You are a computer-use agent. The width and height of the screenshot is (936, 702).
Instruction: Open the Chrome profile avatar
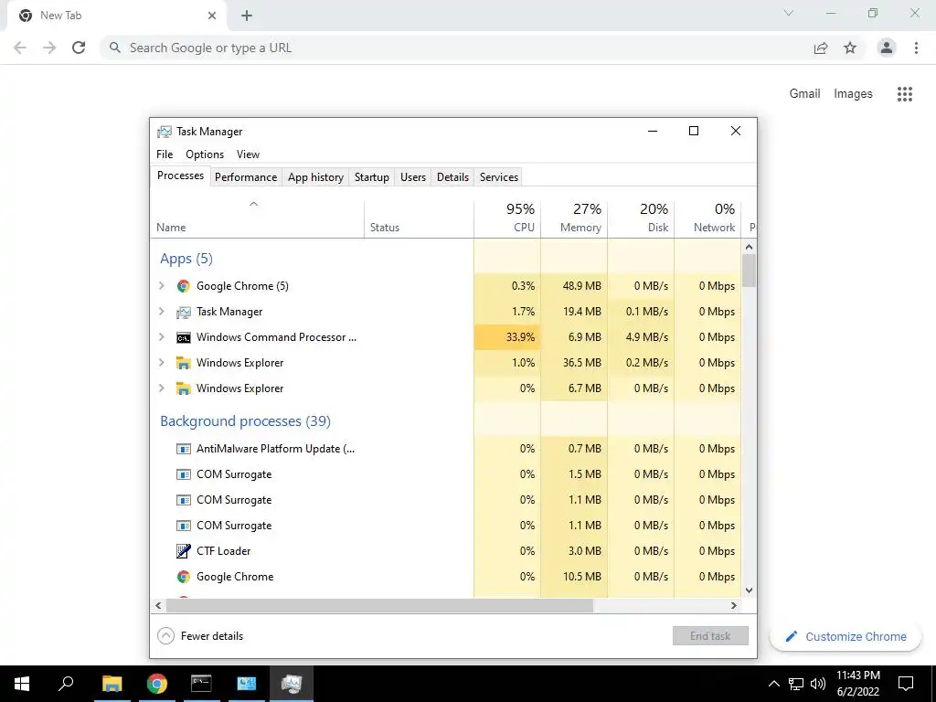tap(887, 48)
